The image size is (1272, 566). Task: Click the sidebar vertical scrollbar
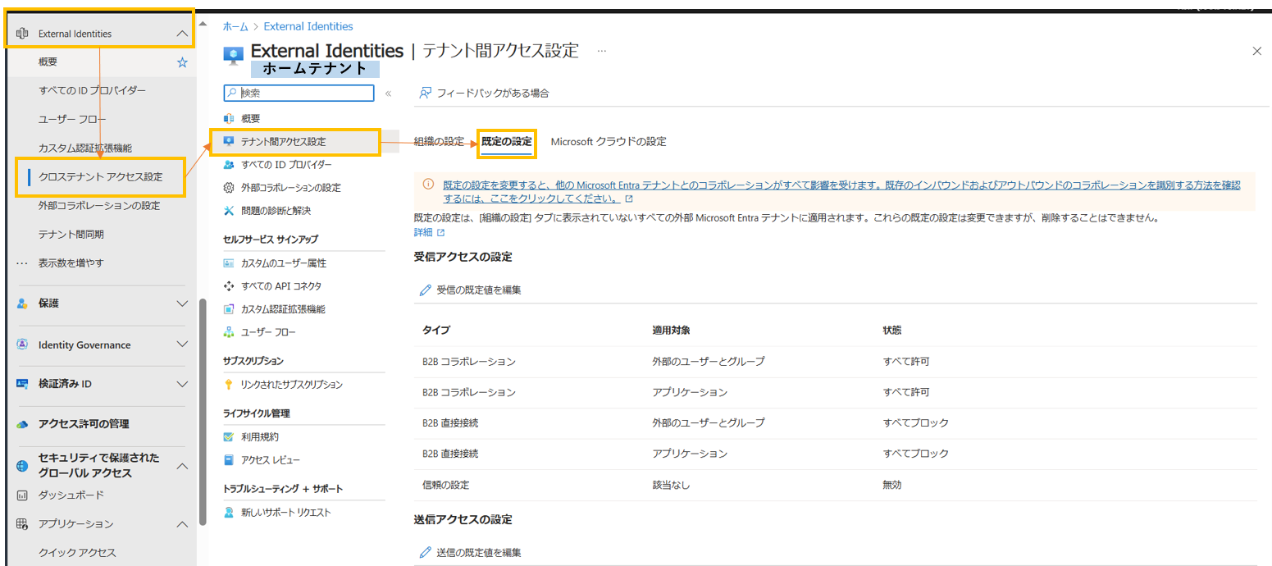[x=203, y=410]
